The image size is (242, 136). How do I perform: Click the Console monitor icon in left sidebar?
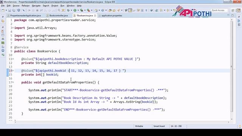click(3, 51)
